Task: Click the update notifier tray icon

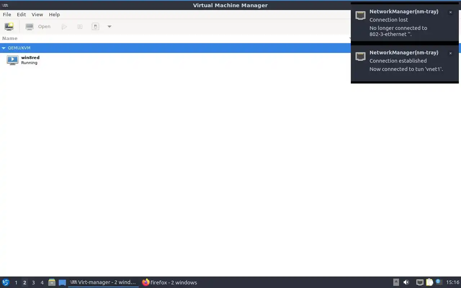Action: [x=438, y=282]
